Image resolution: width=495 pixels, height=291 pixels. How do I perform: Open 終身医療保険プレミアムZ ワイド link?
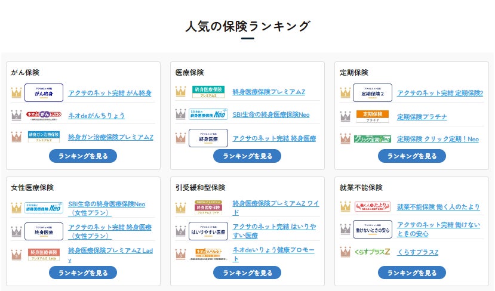click(x=275, y=208)
